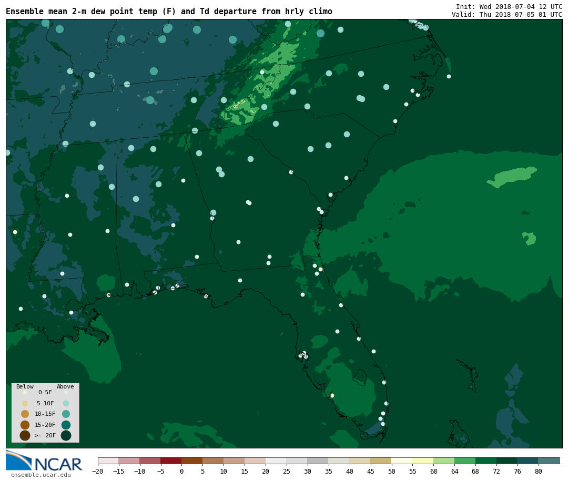
Task: Click the "50" colorbar tick label
Action: (x=392, y=471)
